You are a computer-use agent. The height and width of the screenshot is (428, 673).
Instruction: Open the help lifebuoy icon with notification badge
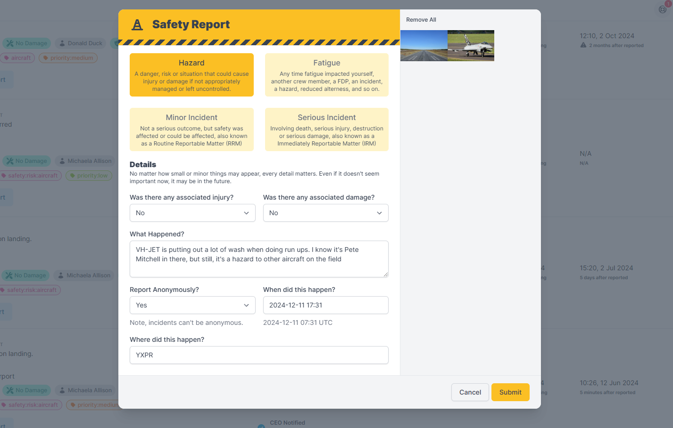662,9
